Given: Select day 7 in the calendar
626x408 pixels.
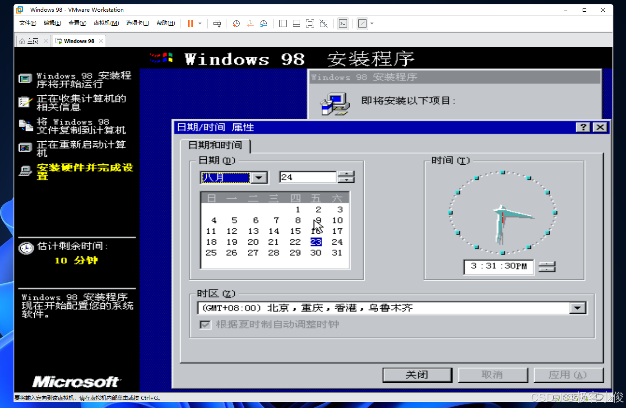Looking at the screenshot, I should 276,220.
